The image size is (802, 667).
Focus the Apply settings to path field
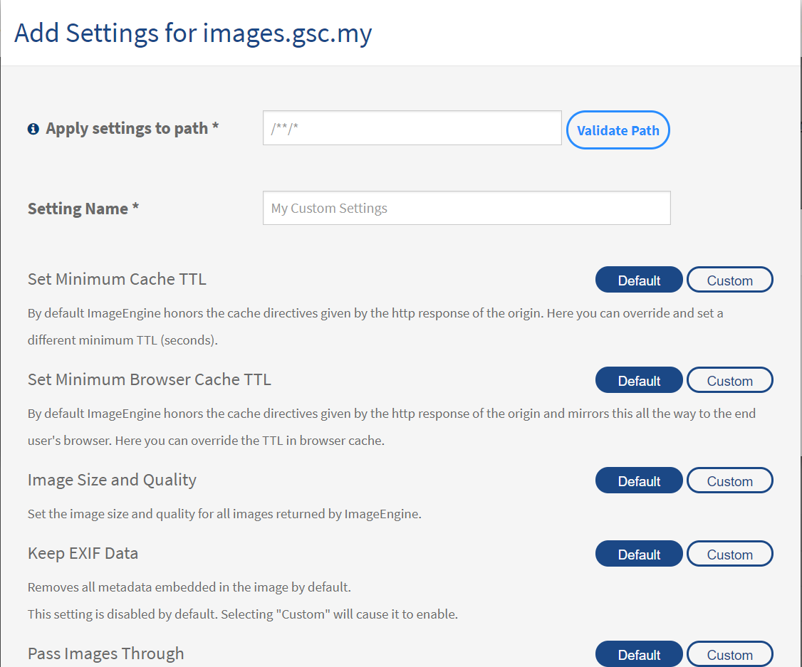412,128
